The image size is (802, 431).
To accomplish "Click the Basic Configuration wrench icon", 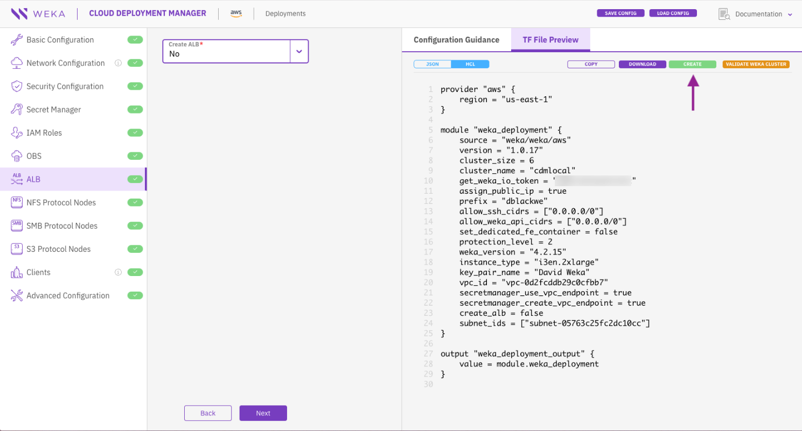I will click(x=17, y=40).
